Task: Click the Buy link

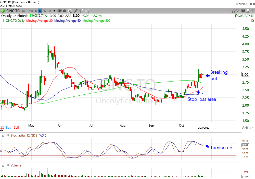Action: tap(9, 128)
